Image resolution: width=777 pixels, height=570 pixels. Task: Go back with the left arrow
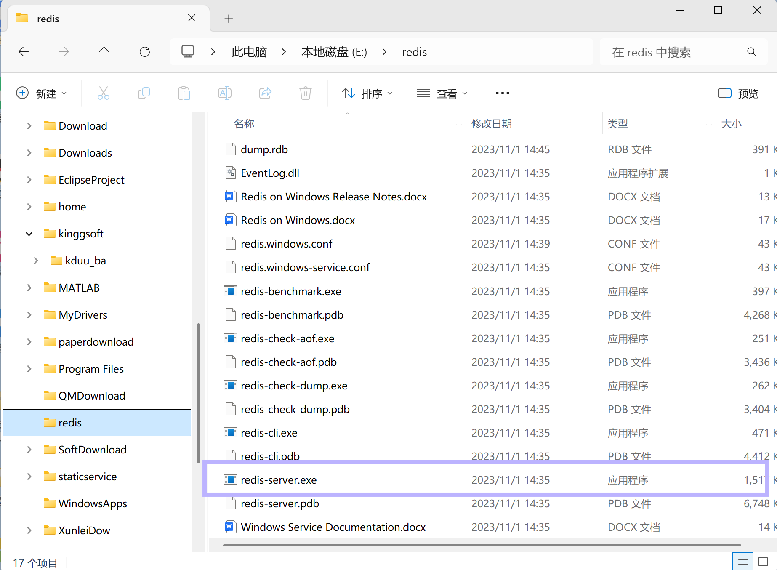(x=24, y=52)
